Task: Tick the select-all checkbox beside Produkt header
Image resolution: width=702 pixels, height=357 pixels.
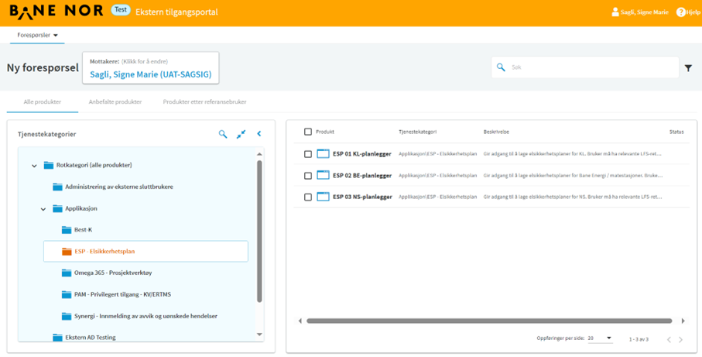Action: point(307,132)
